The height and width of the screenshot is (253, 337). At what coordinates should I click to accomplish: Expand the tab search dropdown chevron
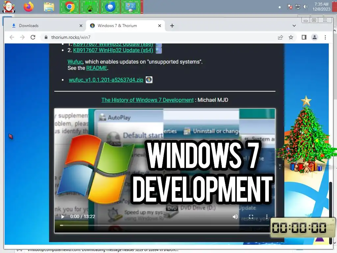pyautogui.click(x=294, y=26)
